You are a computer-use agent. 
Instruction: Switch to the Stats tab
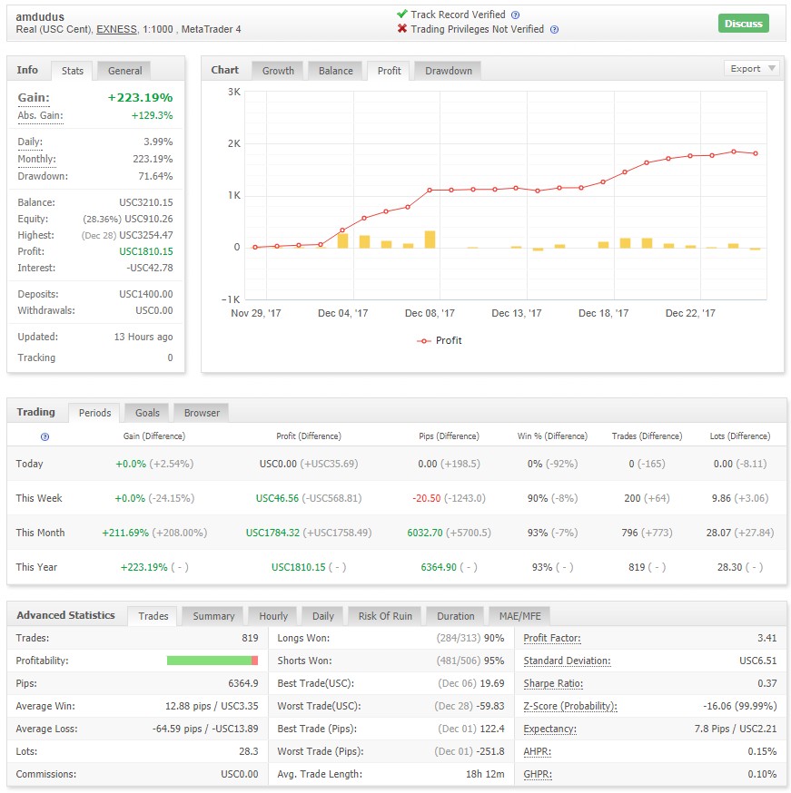pyautogui.click(x=72, y=71)
